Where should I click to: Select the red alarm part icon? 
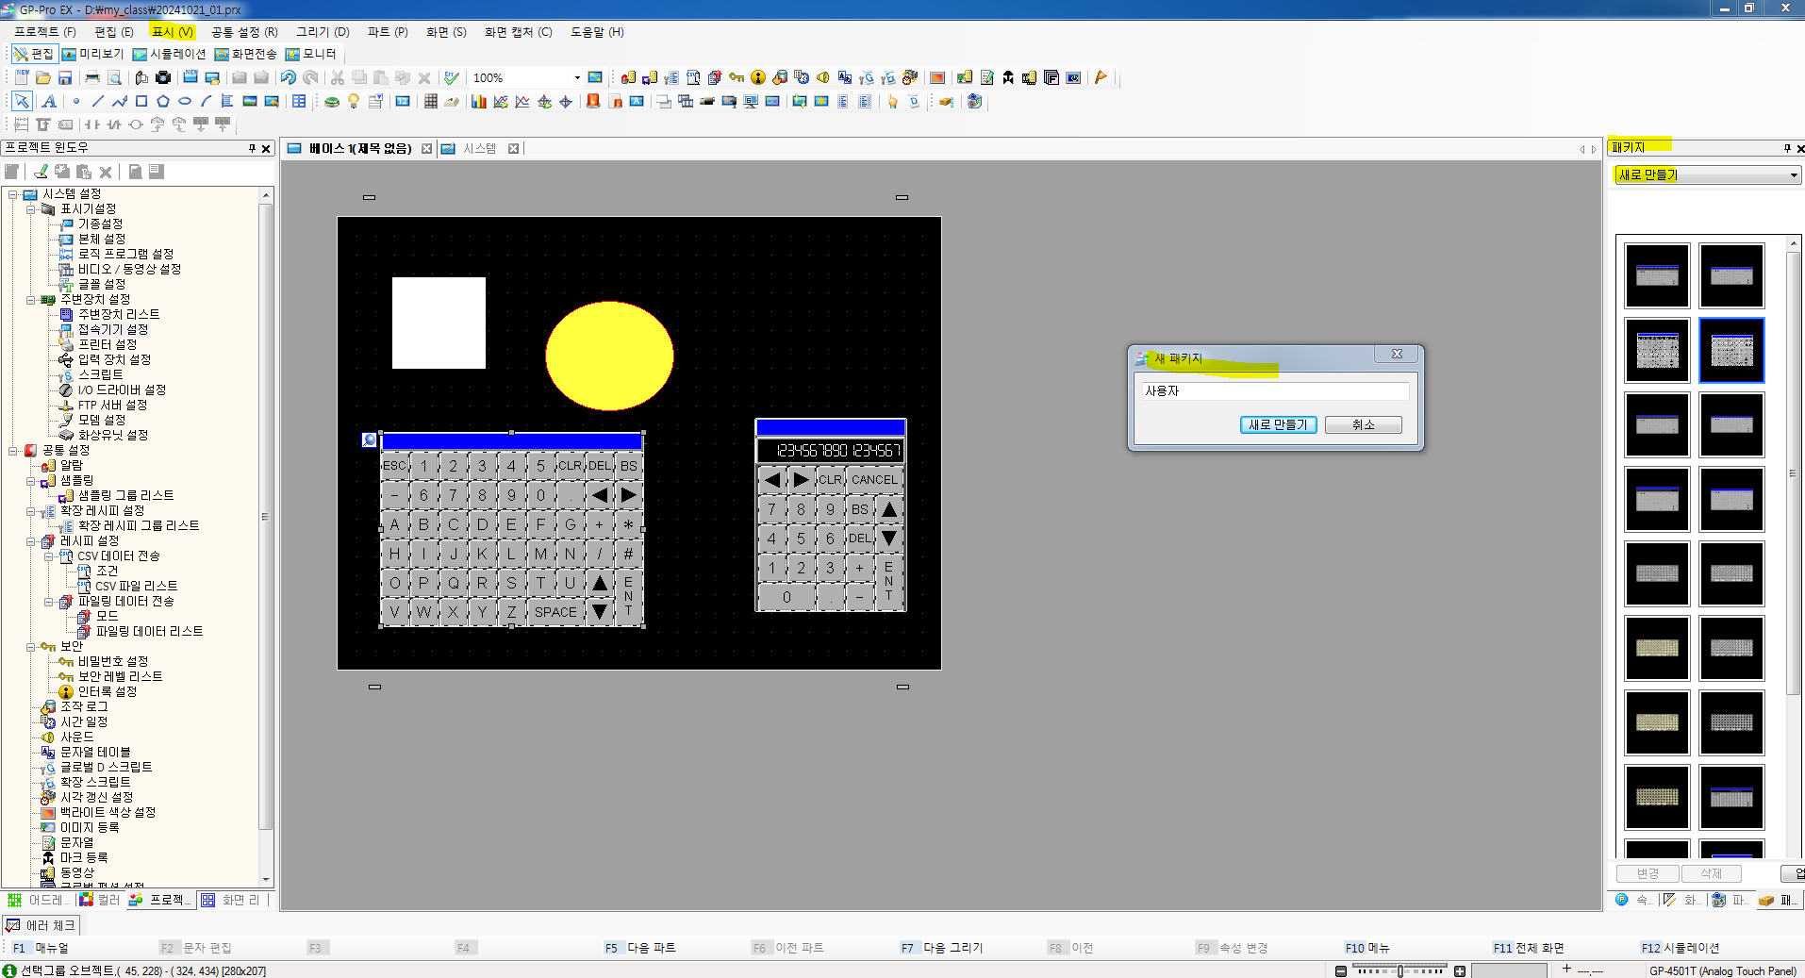pyautogui.click(x=593, y=101)
